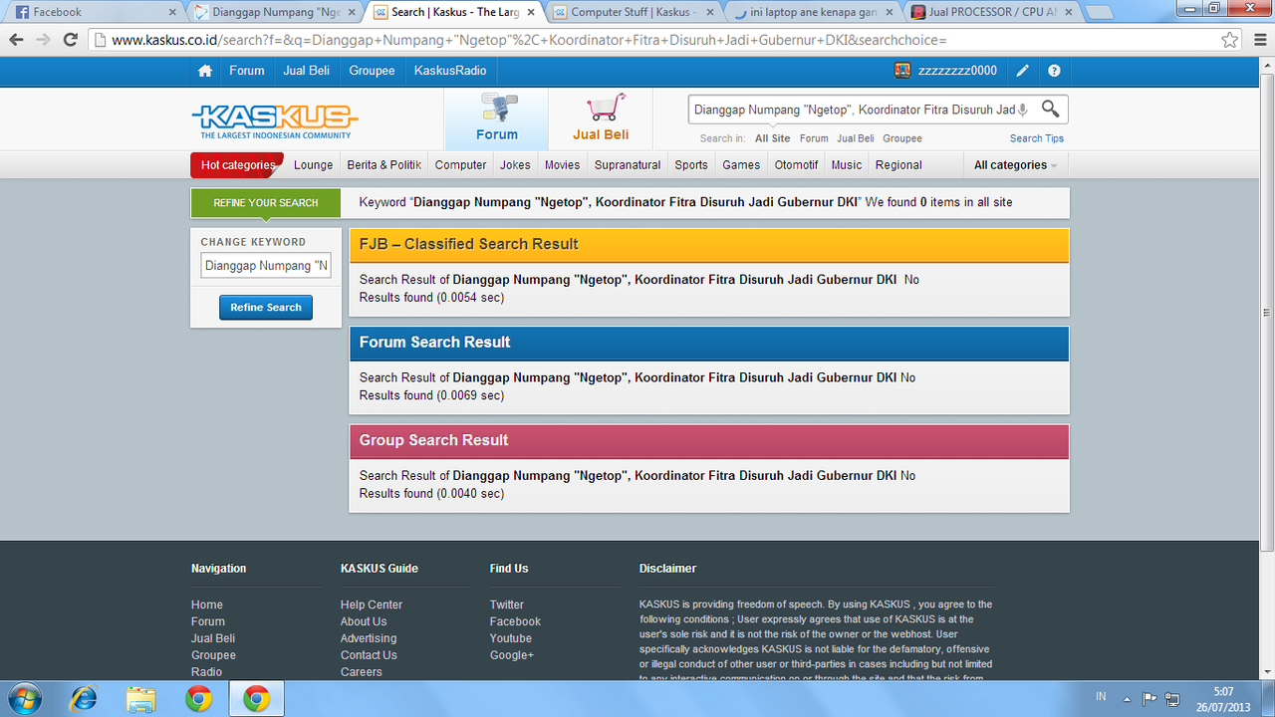
Task: Click the Refine Search button
Action: [x=266, y=308]
